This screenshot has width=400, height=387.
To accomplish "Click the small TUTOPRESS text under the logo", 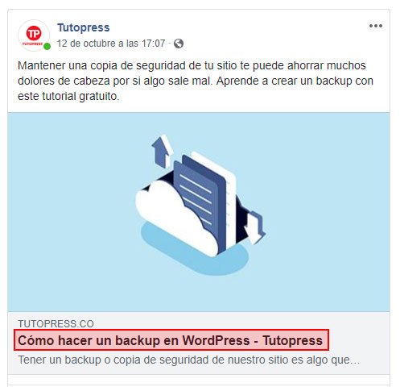I will (33, 44).
